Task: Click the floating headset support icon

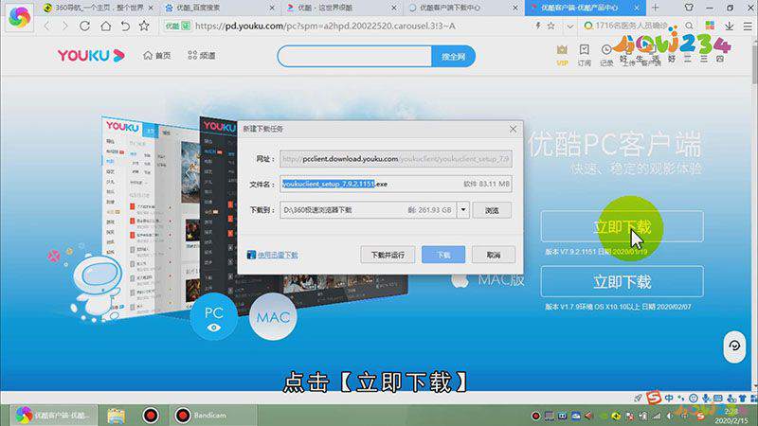Action: tap(734, 346)
